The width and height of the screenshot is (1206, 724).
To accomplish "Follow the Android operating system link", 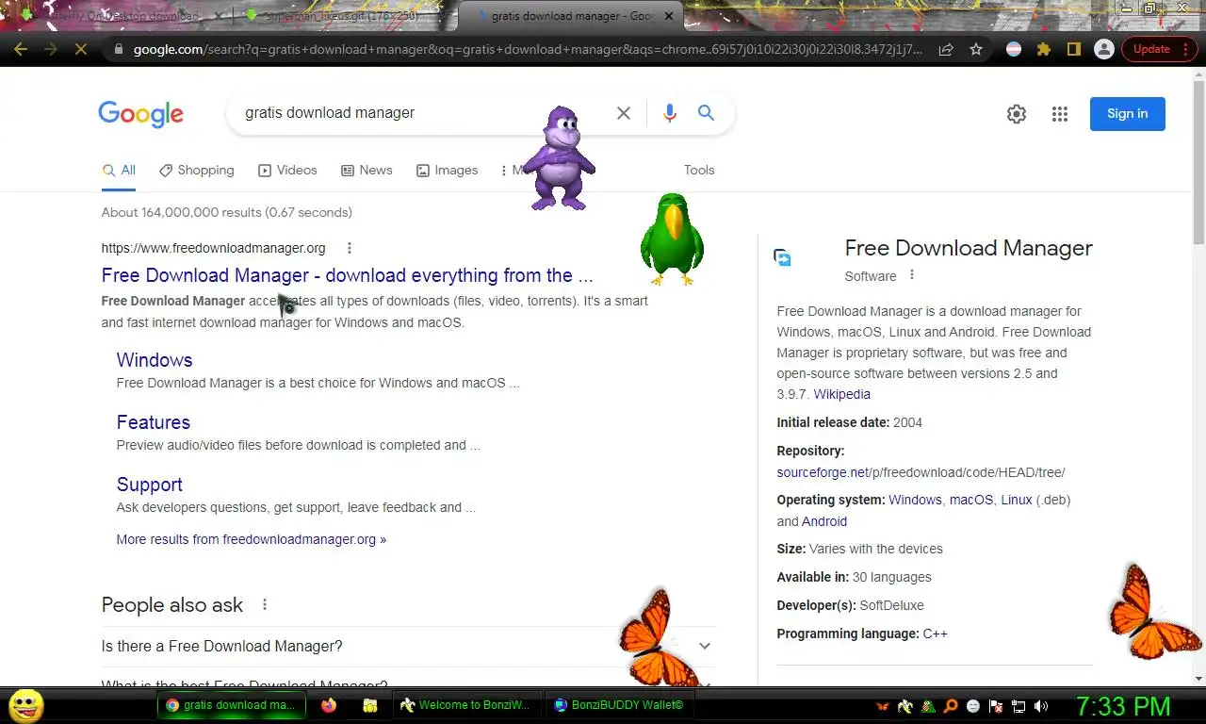I will 824,521.
